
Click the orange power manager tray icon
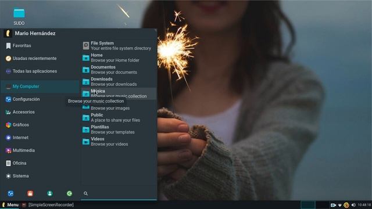(346, 205)
